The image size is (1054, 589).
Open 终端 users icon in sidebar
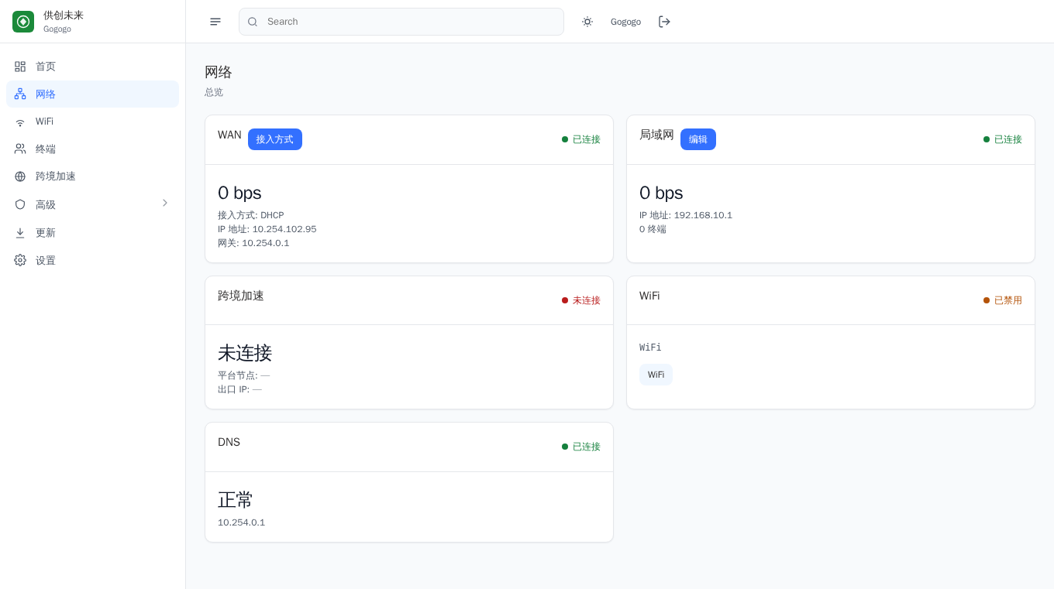pos(20,149)
